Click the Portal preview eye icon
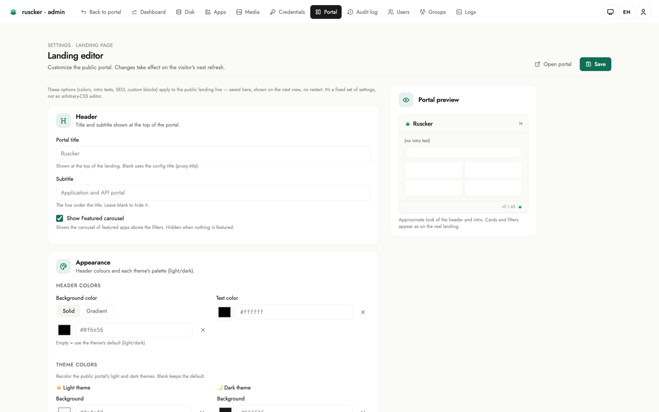659x412 pixels. pos(406,100)
